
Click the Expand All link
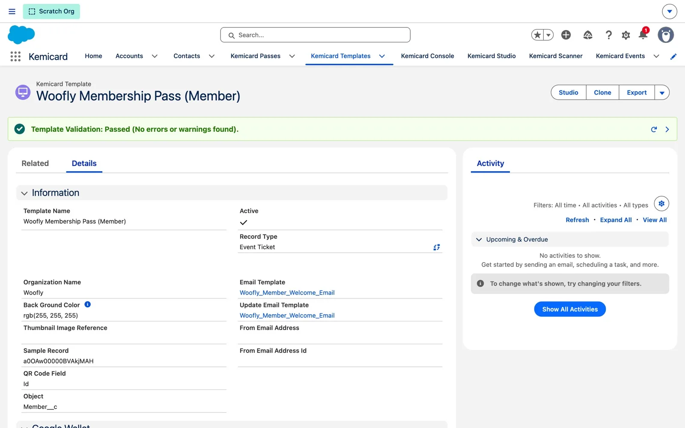[x=616, y=220]
